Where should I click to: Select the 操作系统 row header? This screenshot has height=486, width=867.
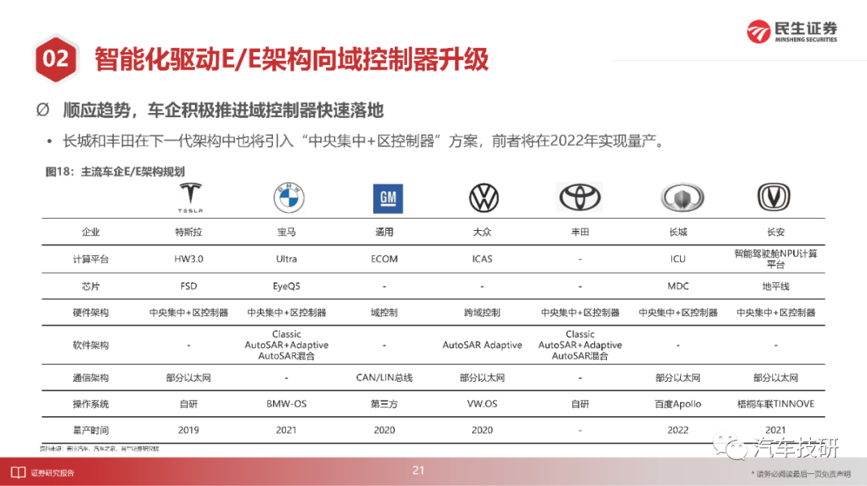[91, 404]
